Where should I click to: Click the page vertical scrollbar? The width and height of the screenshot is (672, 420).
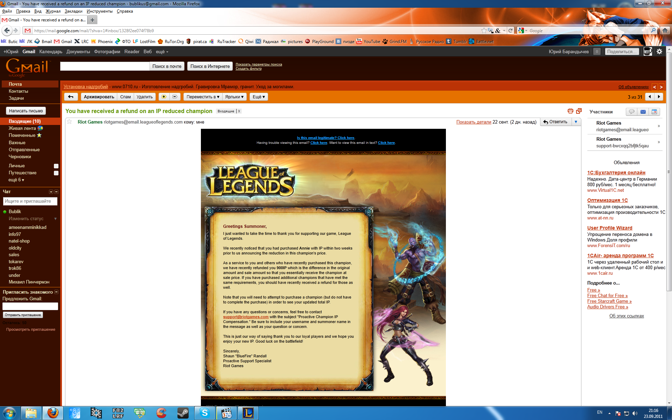tap(669, 171)
